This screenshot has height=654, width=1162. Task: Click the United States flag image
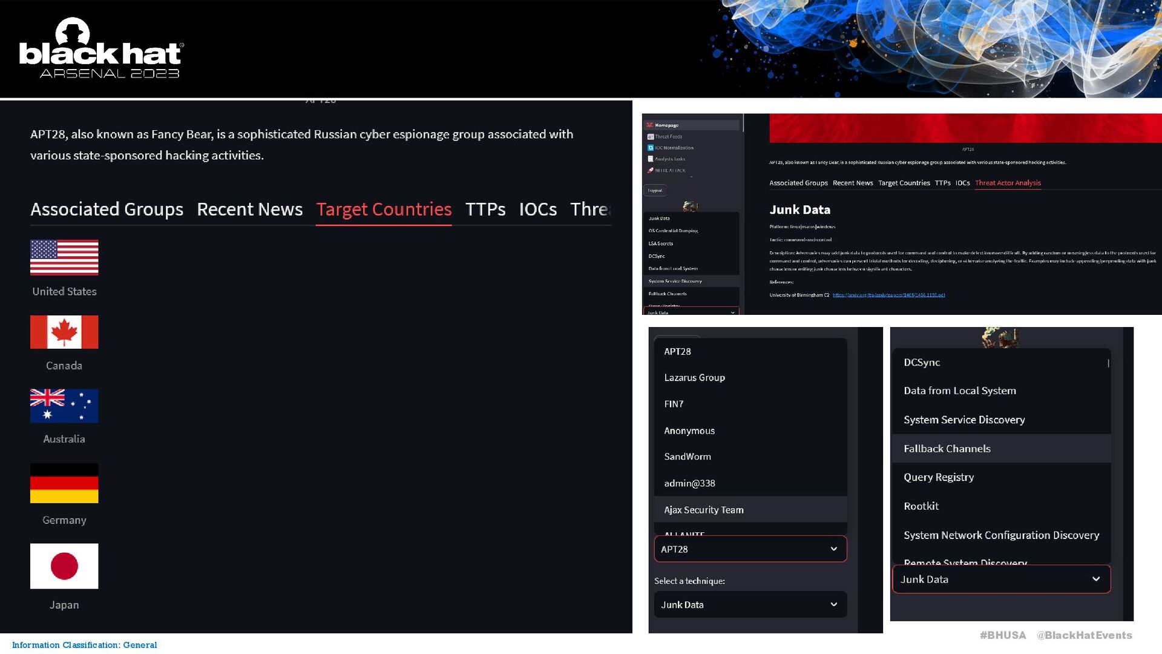click(64, 257)
